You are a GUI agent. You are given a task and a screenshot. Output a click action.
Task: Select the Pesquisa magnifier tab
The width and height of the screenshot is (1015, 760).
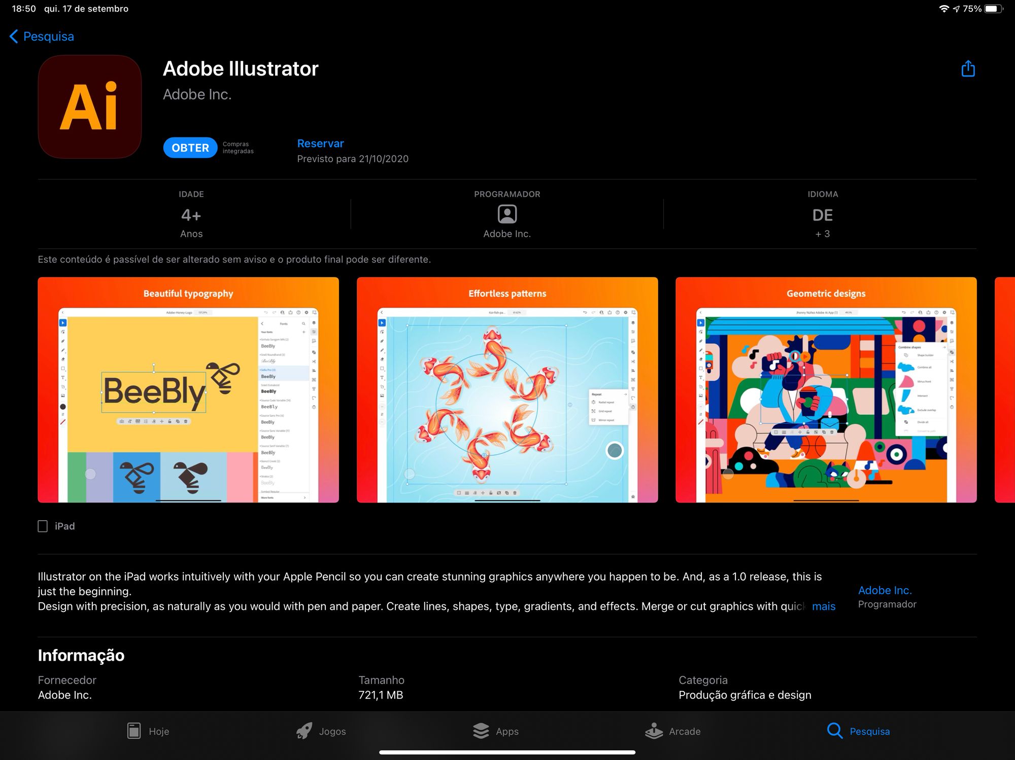(835, 731)
